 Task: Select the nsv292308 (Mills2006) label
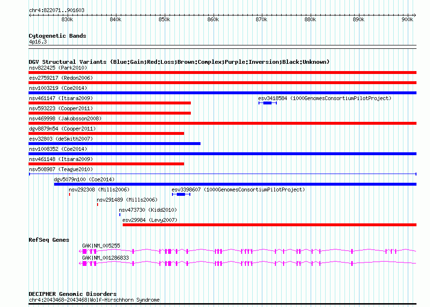pos(99,190)
